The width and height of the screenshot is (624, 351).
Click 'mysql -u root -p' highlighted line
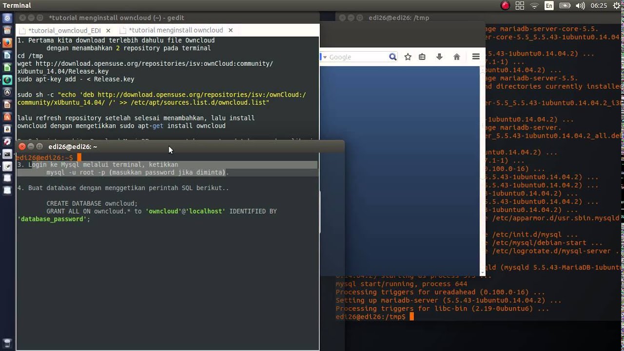[x=137, y=173]
